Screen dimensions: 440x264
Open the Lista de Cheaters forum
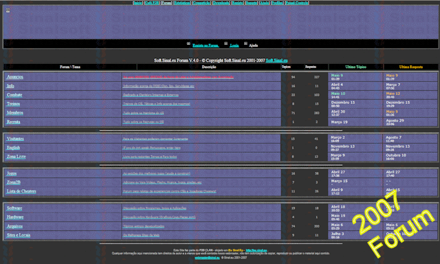point(21,191)
